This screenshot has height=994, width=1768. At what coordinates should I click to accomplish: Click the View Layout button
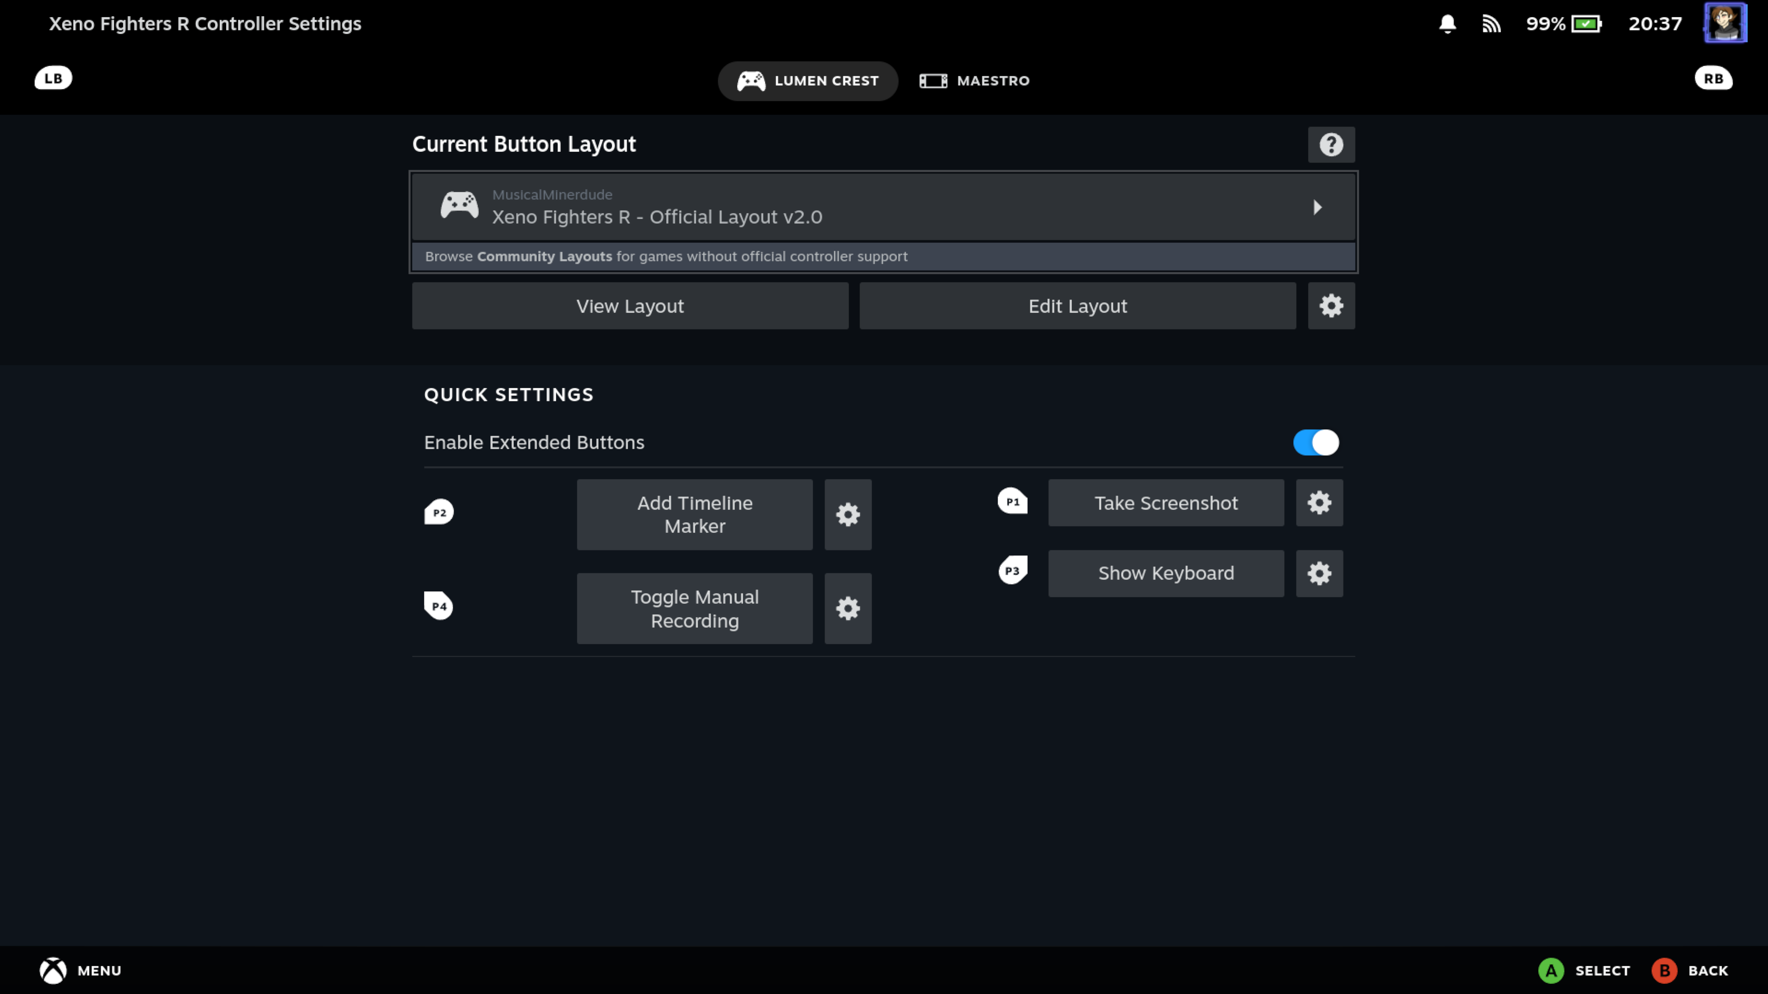pos(630,306)
